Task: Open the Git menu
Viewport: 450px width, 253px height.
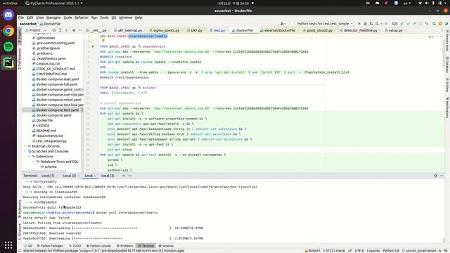Action: tap(114, 18)
